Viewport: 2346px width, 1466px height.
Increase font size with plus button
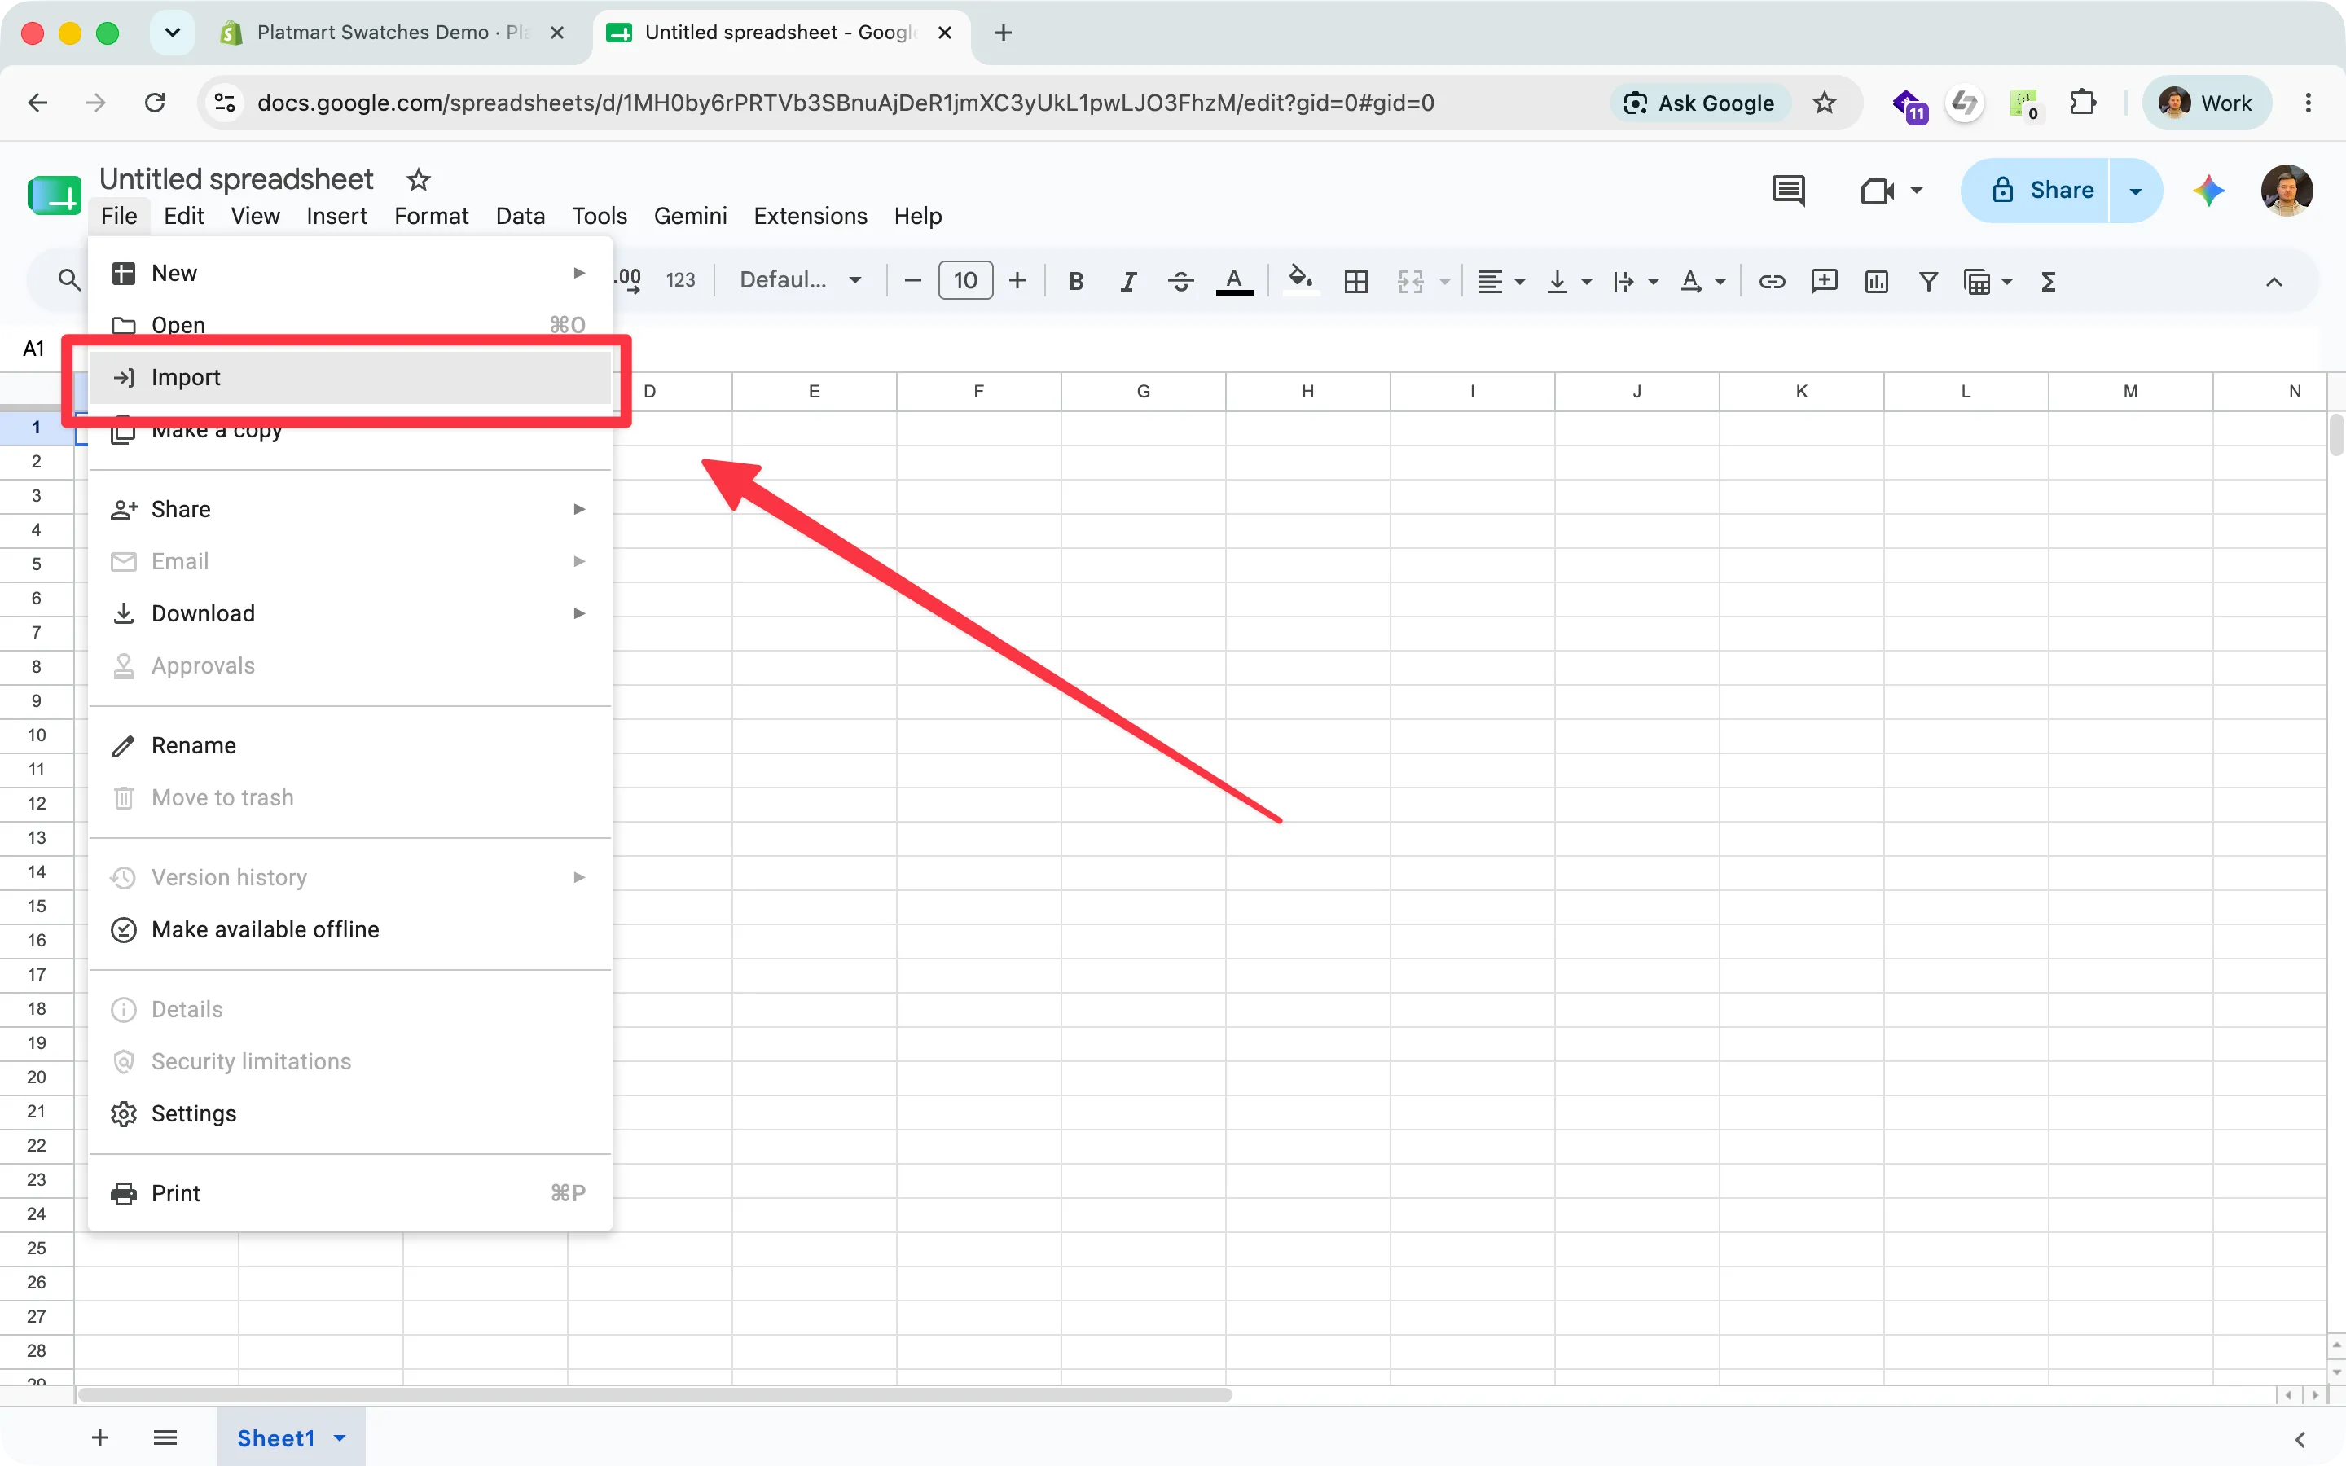coord(1017,281)
